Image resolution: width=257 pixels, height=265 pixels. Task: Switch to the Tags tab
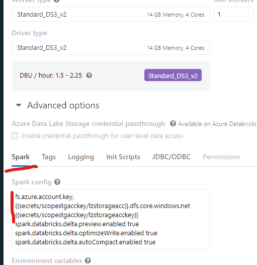click(x=49, y=157)
